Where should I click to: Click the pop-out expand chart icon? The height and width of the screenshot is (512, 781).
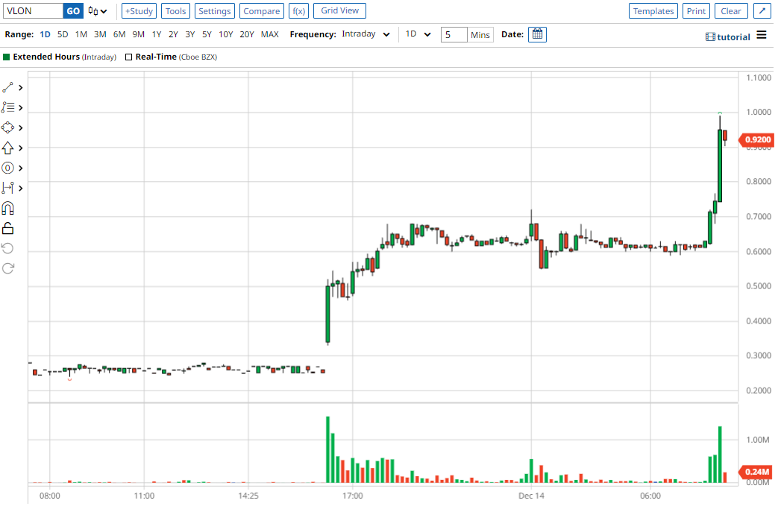tap(762, 11)
